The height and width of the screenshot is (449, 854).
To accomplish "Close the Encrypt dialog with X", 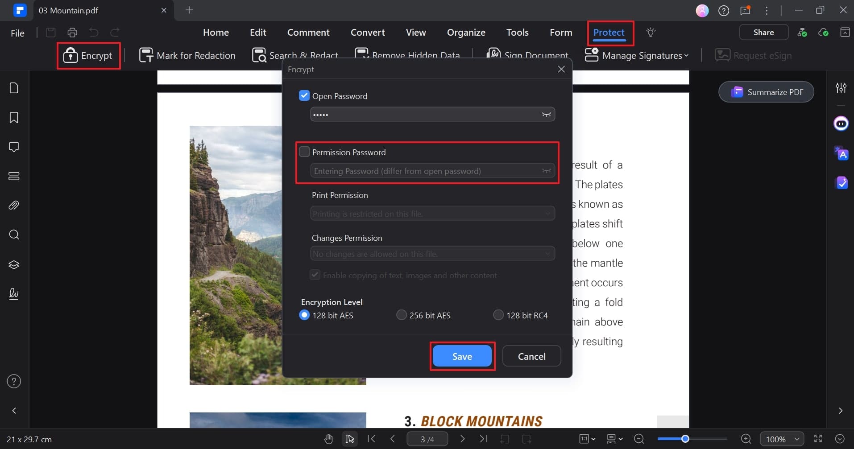I will (x=561, y=69).
